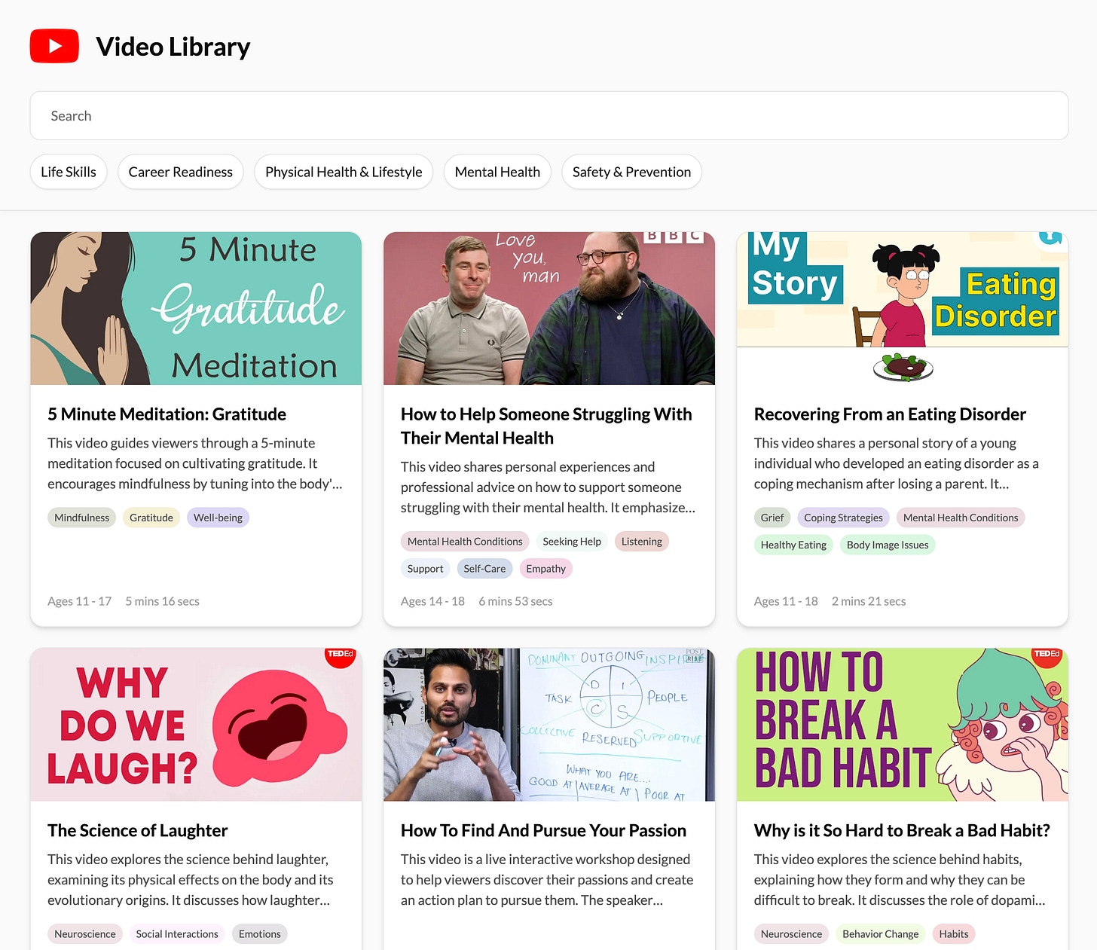1097x950 pixels.
Task: Click the Listening tag
Action: tap(642, 542)
